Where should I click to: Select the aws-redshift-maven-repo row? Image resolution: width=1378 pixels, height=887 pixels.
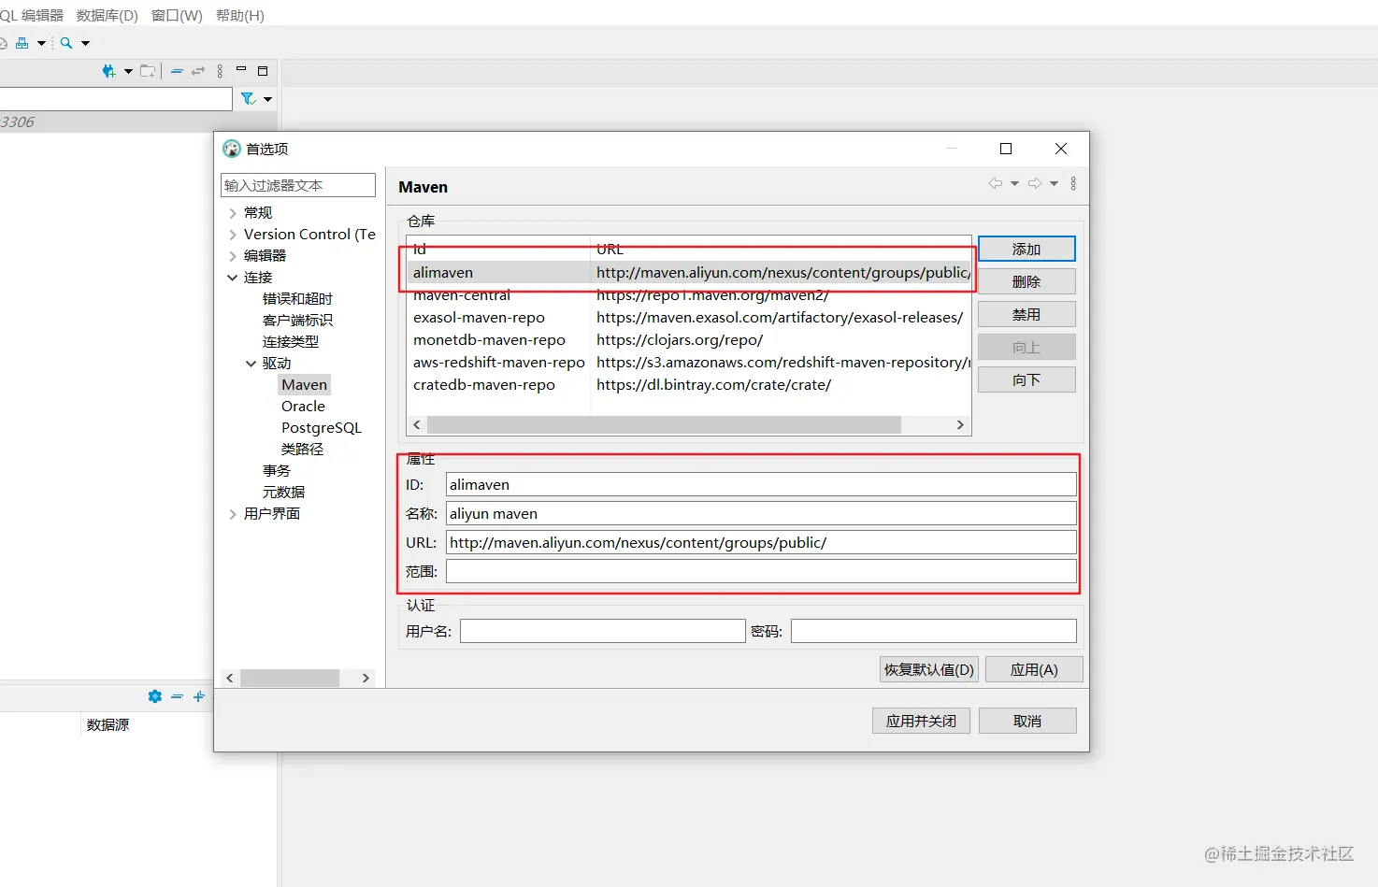[689, 363]
